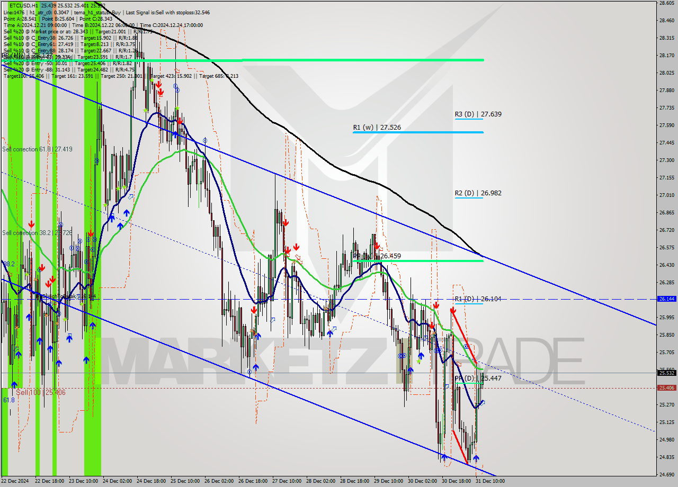
Task: Click the '26 Dec 02:00' time axis label
Action: pyautogui.click(x=219, y=481)
